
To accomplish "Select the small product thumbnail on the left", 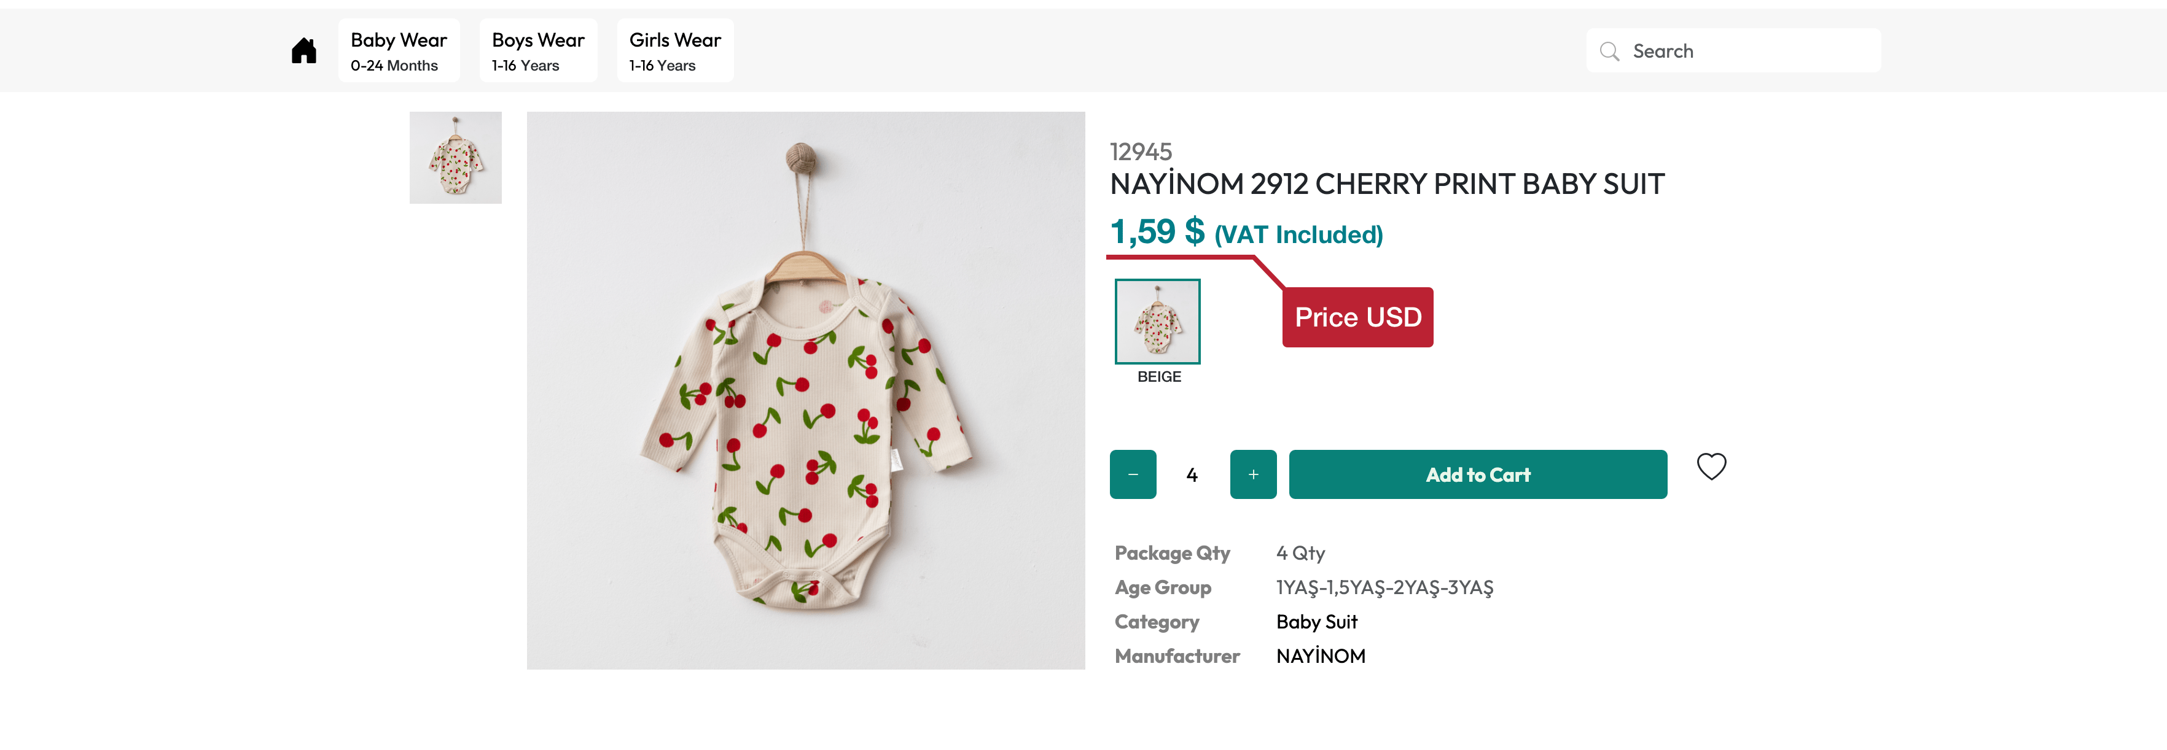I will (455, 158).
